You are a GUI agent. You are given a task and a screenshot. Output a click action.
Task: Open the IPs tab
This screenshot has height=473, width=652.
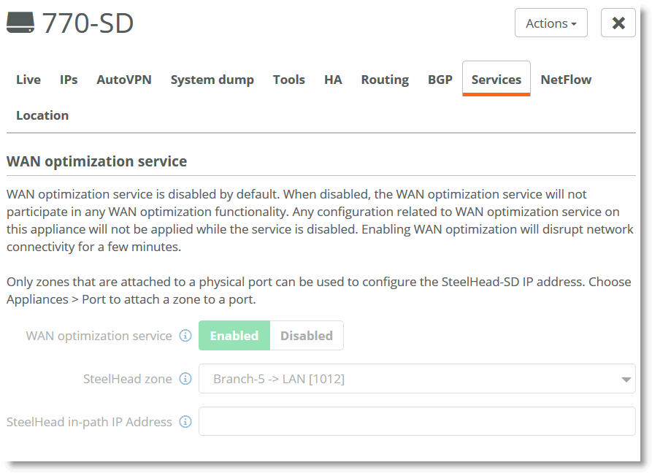click(x=69, y=80)
